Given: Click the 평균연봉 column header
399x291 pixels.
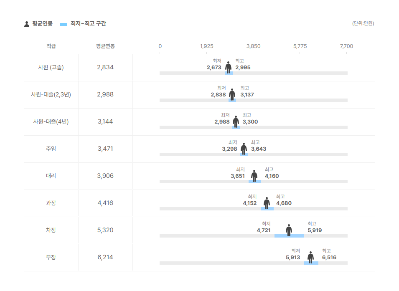Looking at the screenshot, I should coord(105,46).
